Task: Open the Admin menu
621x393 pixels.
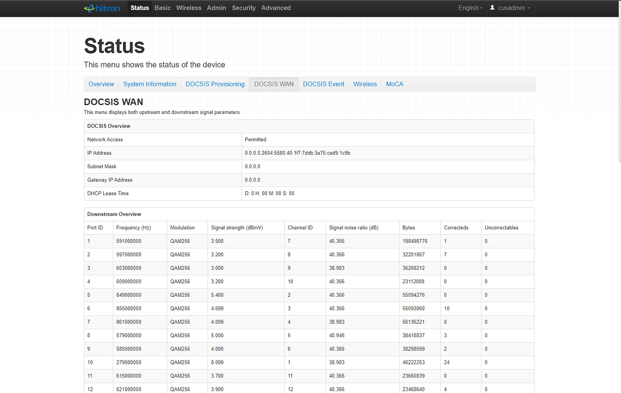Action: tap(216, 8)
